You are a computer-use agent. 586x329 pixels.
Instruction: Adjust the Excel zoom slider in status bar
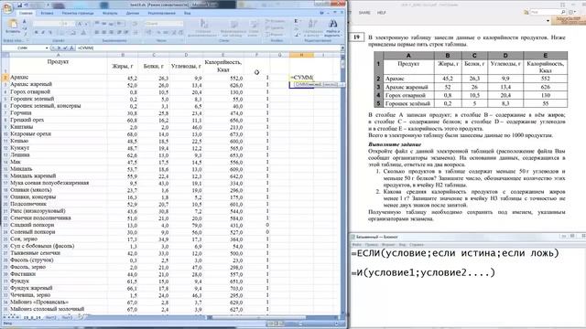(x=301, y=324)
